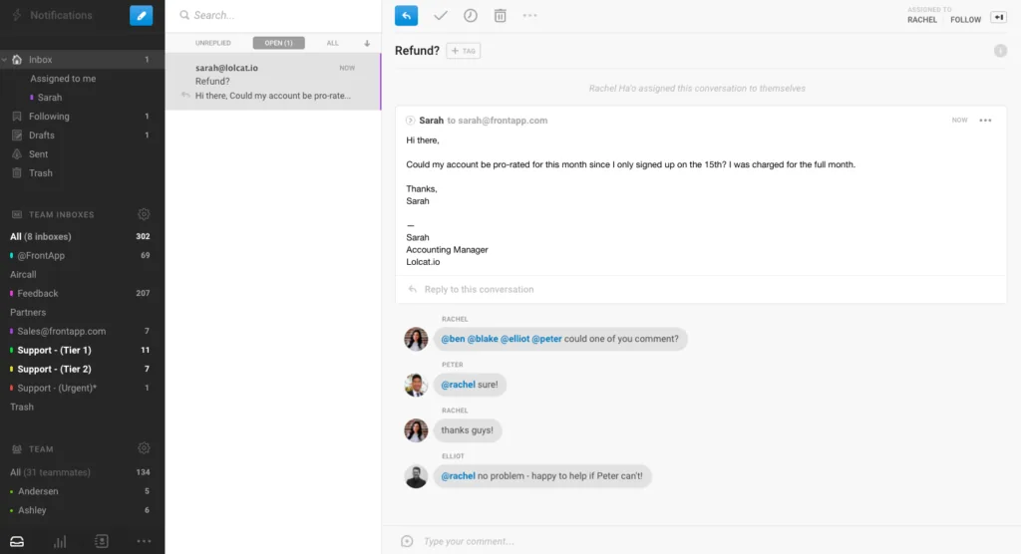1021x554 pixels.
Task: Click Rachel's avatar on the @ben comment
Action: (x=416, y=339)
